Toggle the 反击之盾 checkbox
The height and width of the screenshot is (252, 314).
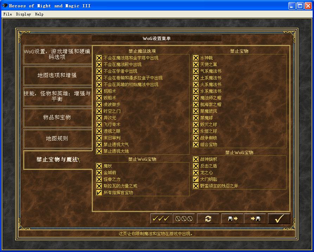196,166
